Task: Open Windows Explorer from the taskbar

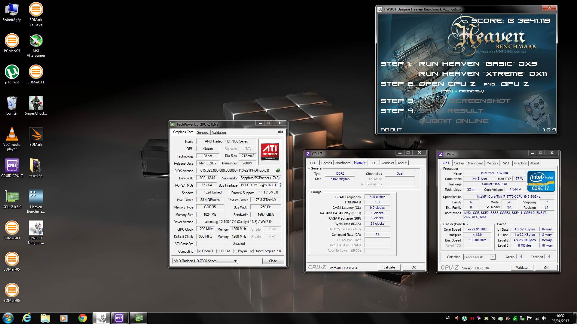Action: point(45,318)
